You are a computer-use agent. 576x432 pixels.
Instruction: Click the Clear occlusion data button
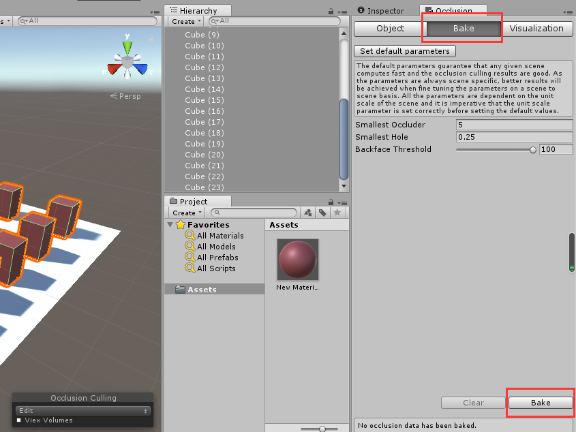[473, 403]
